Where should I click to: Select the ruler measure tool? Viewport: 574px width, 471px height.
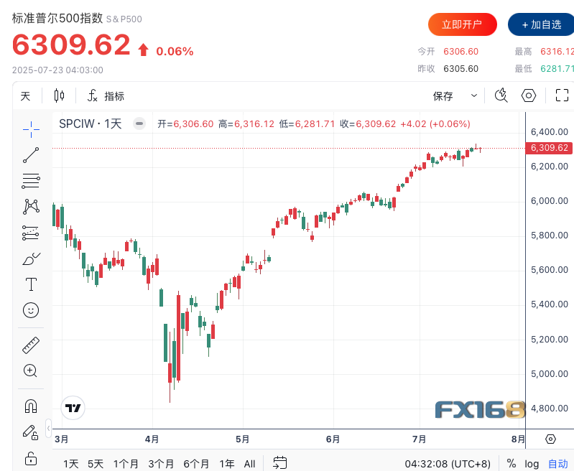31,345
